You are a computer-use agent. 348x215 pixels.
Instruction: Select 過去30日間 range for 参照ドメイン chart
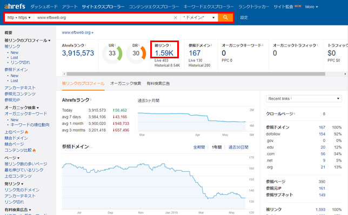point(238,147)
